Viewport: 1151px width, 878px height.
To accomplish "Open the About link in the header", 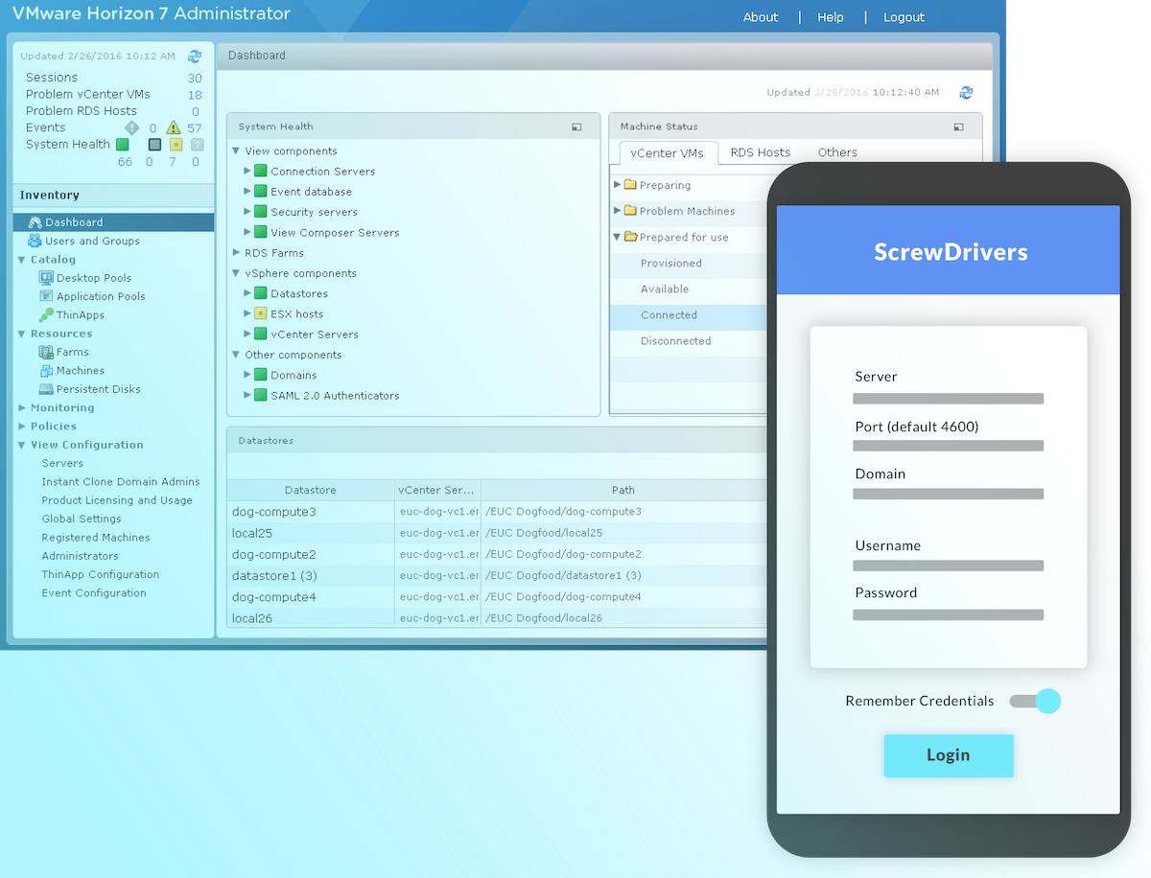I will coord(761,17).
